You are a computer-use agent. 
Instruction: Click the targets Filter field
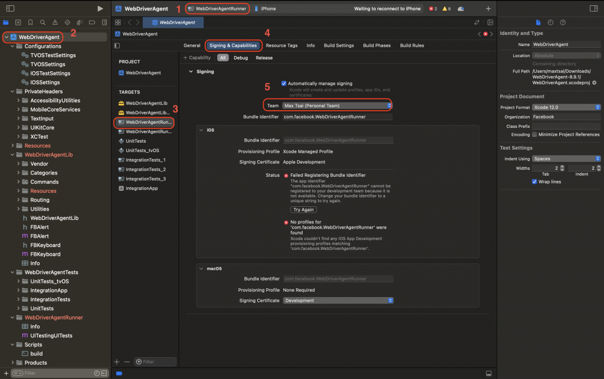155,362
